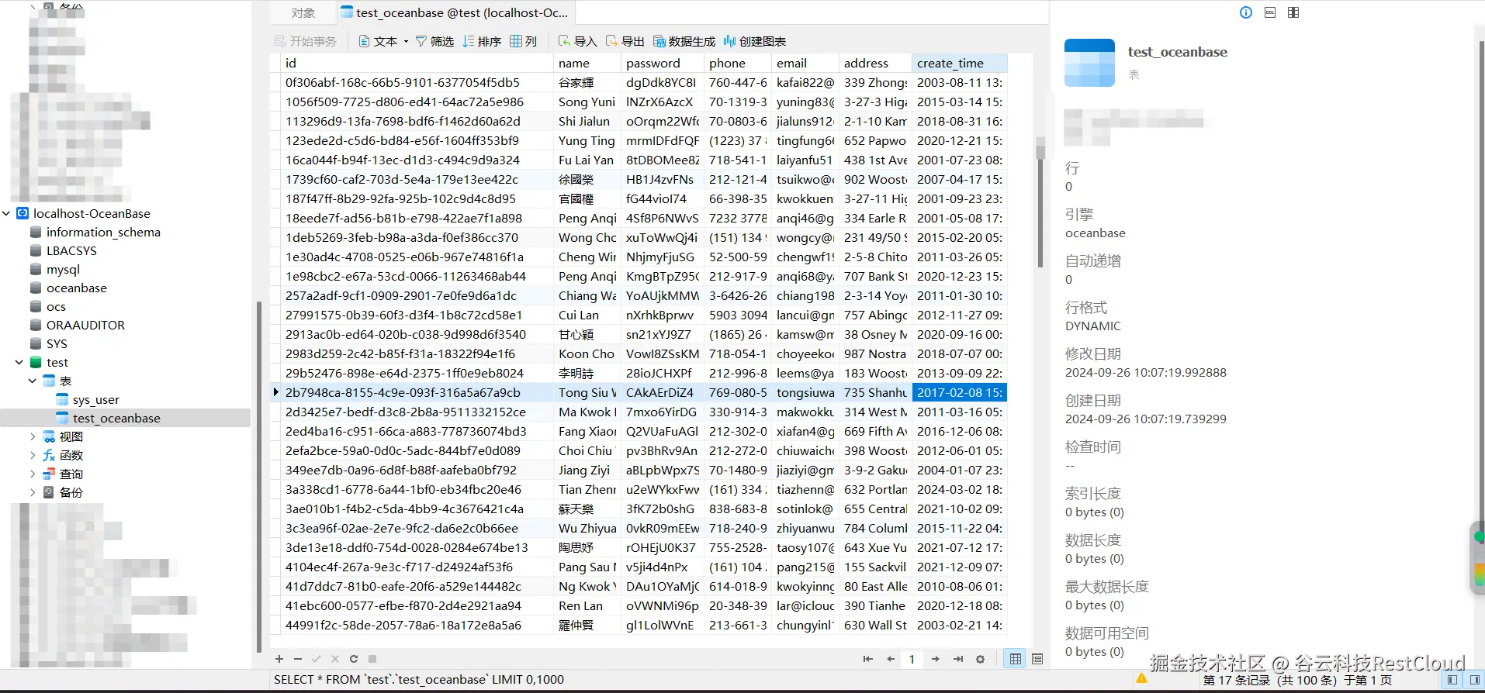Toggle the general info panel icon
This screenshot has width=1485, height=693.
[x=1246, y=12]
